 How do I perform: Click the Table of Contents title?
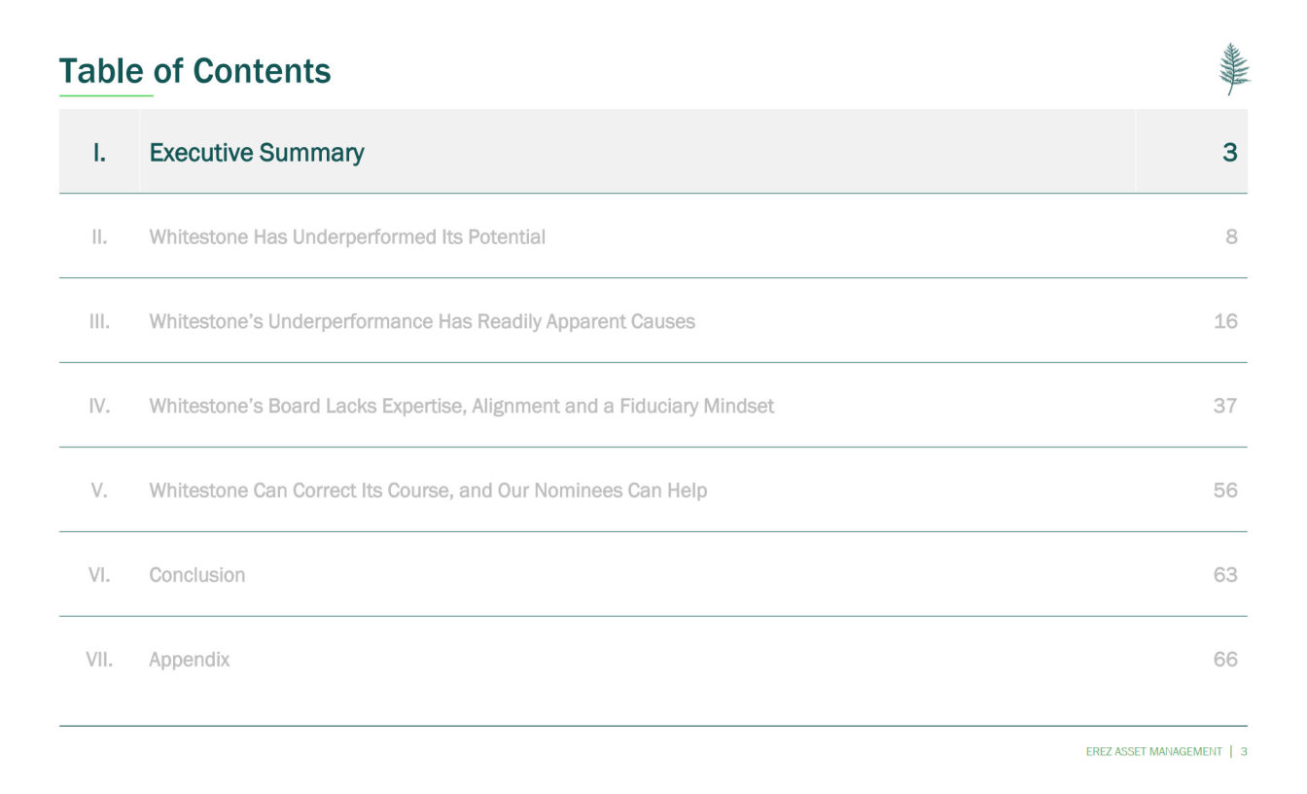(x=194, y=71)
